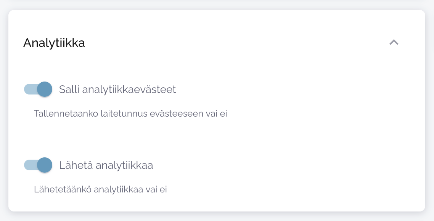Toggle the Lähetä analytiikkaa switch
This screenshot has width=434, height=221.
pos(38,165)
